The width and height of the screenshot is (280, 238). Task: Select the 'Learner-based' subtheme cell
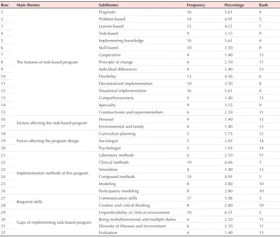pos(111,26)
